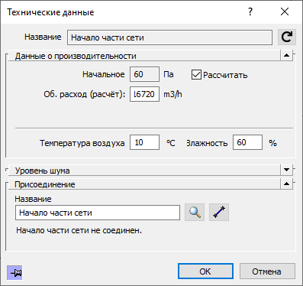The height and width of the screenshot is (286, 303).
Task: Click the top Название field
Action: coord(169,37)
